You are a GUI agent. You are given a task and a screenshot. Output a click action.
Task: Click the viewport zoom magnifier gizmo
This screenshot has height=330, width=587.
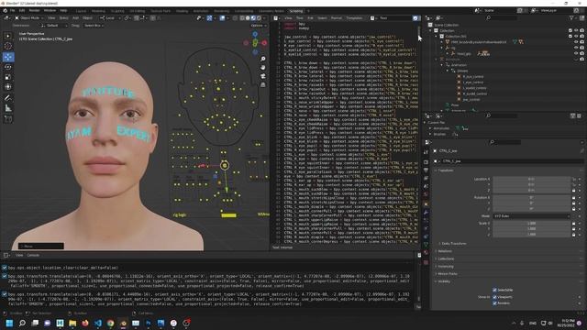coord(263,59)
